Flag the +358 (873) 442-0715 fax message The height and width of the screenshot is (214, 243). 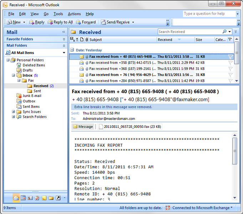point(231,63)
